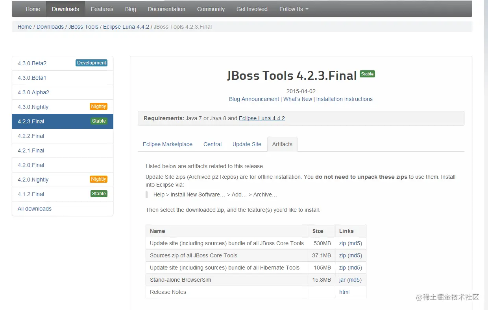Click the Nightly badge next to 4.3.0.Nightly

(x=98, y=106)
